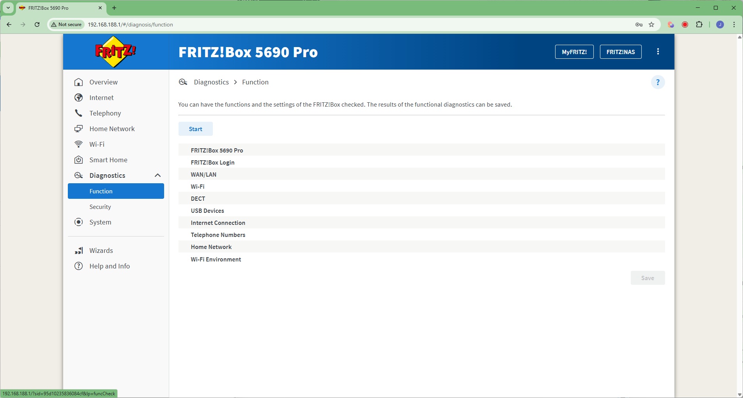Viewport: 743px width, 398px height.
Task: Open a new browser tab
Action: tap(114, 8)
